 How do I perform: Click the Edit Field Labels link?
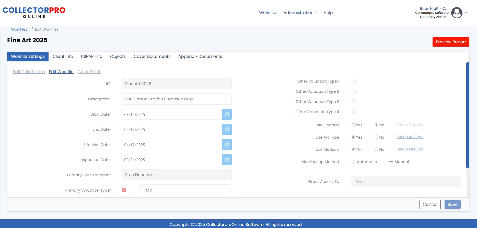point(29,72)
